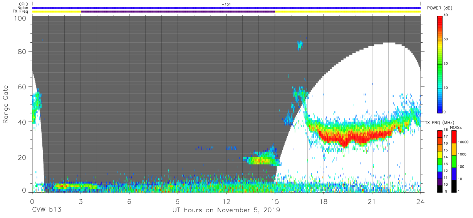Click the NOISE legend title
The width and height of the screenshot is (473, 218).
coord(456,127)
